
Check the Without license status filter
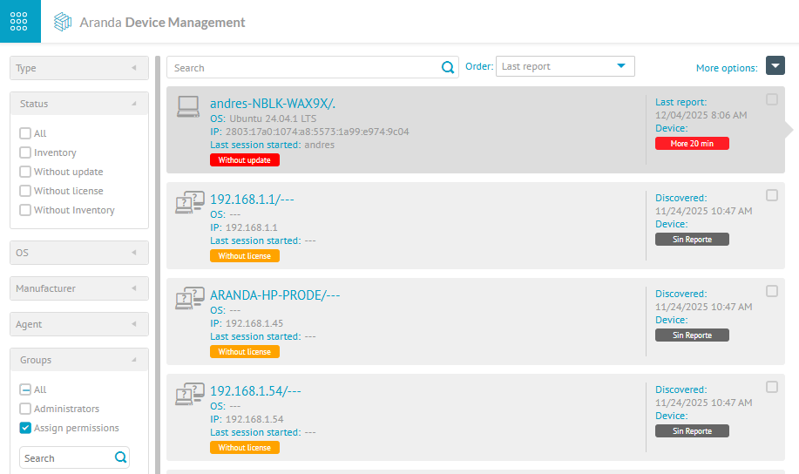click(25, 191)
